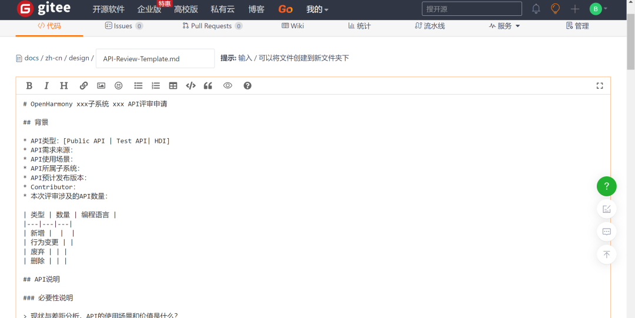Insert a table via table icon
This screenshot has width=635, height=318.
click(173, 85)
